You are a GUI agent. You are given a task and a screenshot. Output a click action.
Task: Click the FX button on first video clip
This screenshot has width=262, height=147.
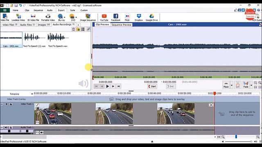[37, 122]
